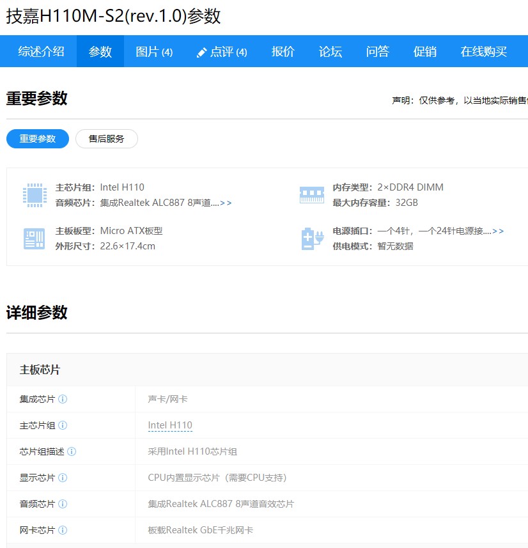The width and height of the screenshot is (528, 548).
Task: Click the power plug icon beside 电源插口
Action: [x=312, y=239]
